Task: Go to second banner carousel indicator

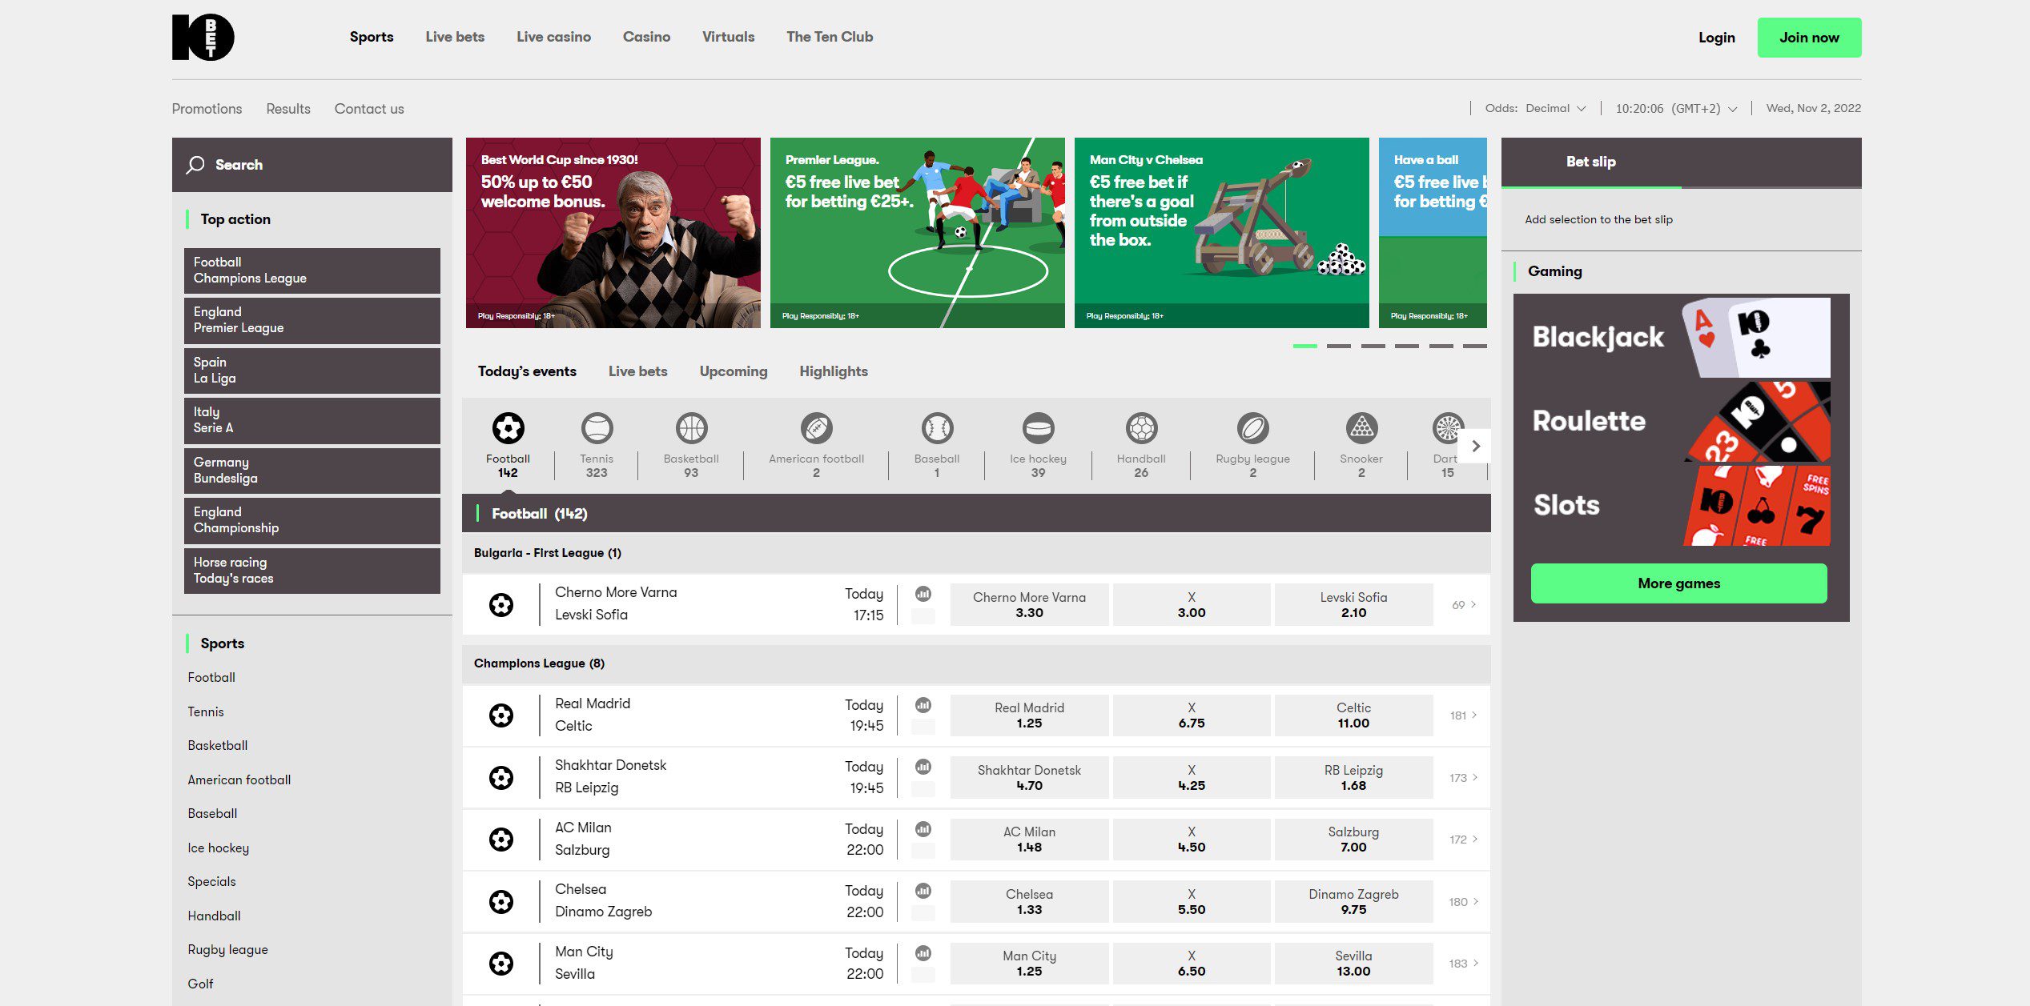Action: tap(1339, 347)
